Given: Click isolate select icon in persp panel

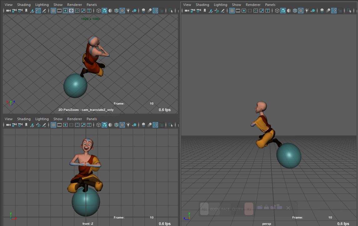Looking at the screenshot, I should tap(349, 11).
